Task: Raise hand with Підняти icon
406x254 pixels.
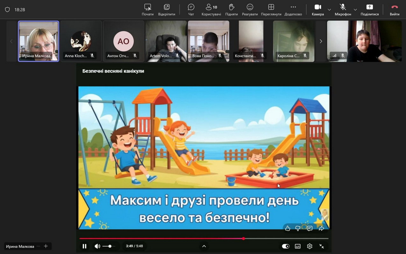Action: (231, 7)
